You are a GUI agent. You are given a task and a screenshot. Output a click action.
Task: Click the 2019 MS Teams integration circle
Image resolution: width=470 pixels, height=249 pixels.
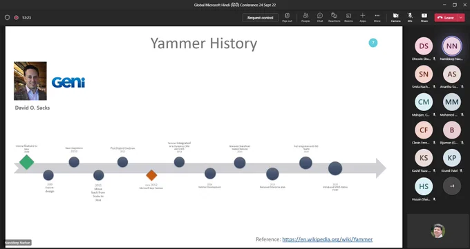pyautogui.click(x=305, y=163)
